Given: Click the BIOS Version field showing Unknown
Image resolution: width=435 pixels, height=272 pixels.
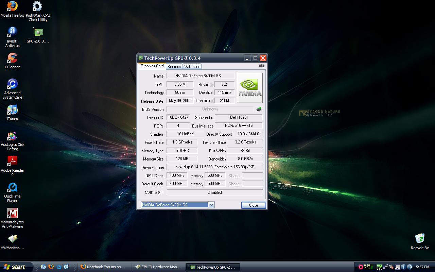Looking at the screenshot, I should pyautogui.click(x=210, y=109).
